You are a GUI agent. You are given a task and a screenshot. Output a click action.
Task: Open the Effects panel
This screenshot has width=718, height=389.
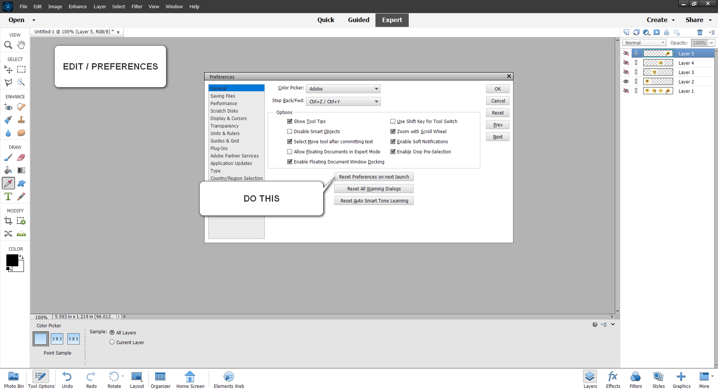click(613, 378)
